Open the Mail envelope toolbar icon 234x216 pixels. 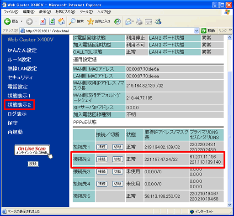pyautogui.click(x=128, y=21)
